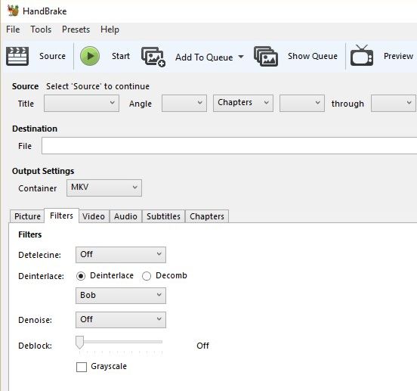The image size is (417, 391).
Task: Click the destination File input field
Action: (229, 146)
